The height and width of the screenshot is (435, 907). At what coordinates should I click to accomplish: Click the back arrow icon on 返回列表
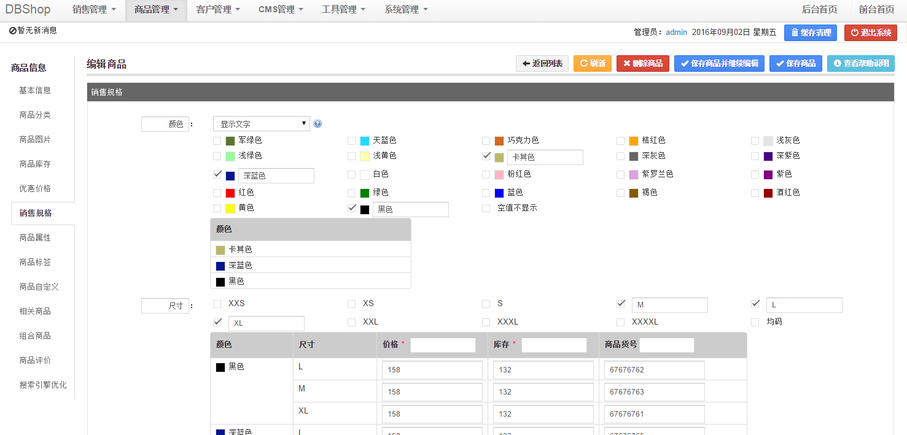[x=526, y=63]
